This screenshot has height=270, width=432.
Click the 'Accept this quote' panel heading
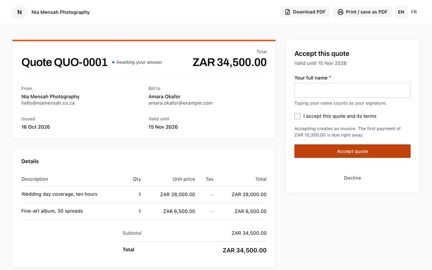point(322,54)
